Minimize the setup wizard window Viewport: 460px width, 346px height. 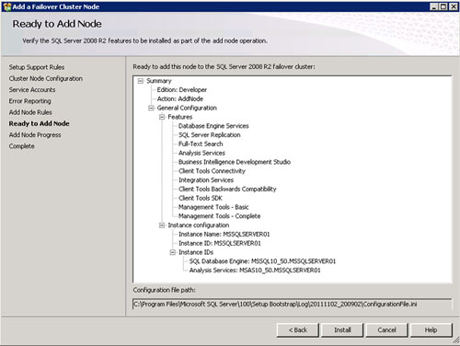(x=434, y=6)
